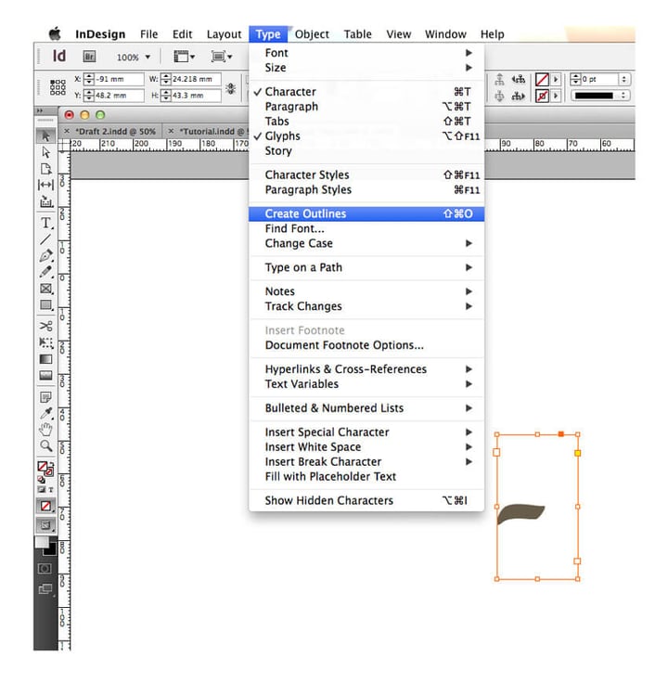Open the stroke weight dropdown arrows
668x684 pixels.
pos(624,80)
